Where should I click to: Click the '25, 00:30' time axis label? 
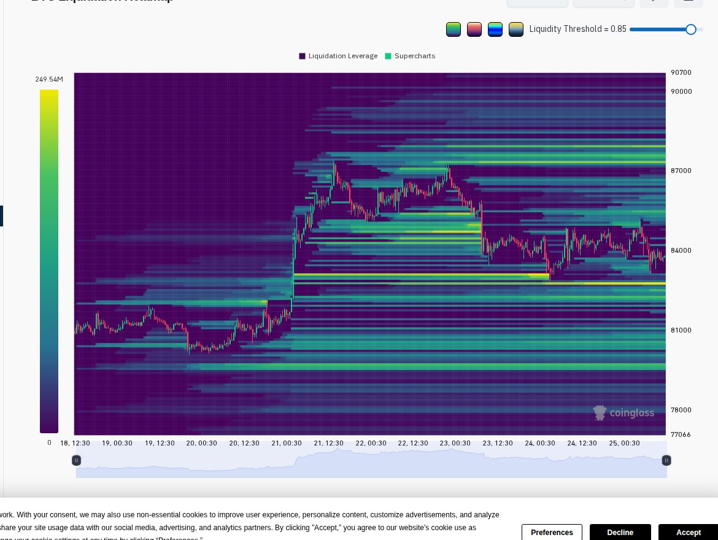(x=624, y=443)
